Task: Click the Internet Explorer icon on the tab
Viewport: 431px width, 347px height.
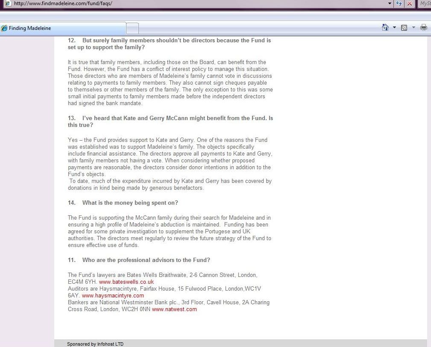Action: pos(5,28)
